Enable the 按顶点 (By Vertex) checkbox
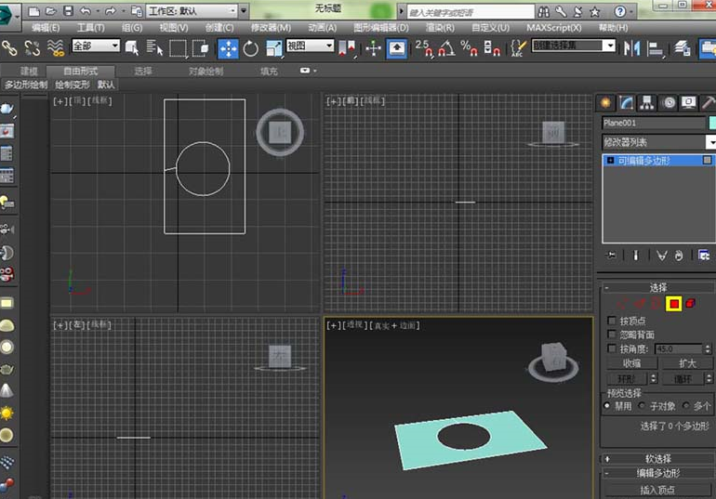Screen dimensions: 716x499 611,321
